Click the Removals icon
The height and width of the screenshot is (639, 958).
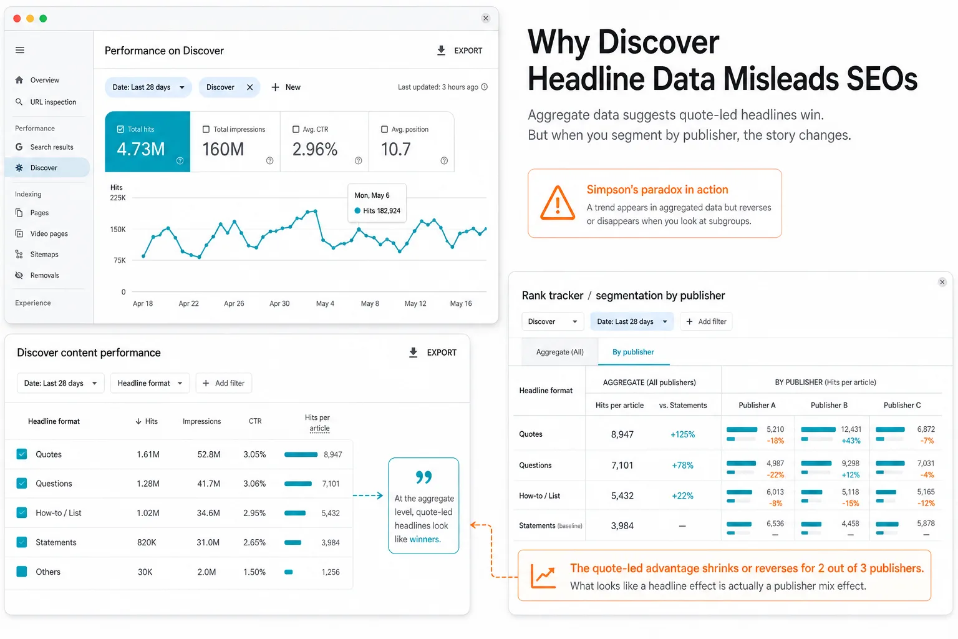click(x=19, y=275)
